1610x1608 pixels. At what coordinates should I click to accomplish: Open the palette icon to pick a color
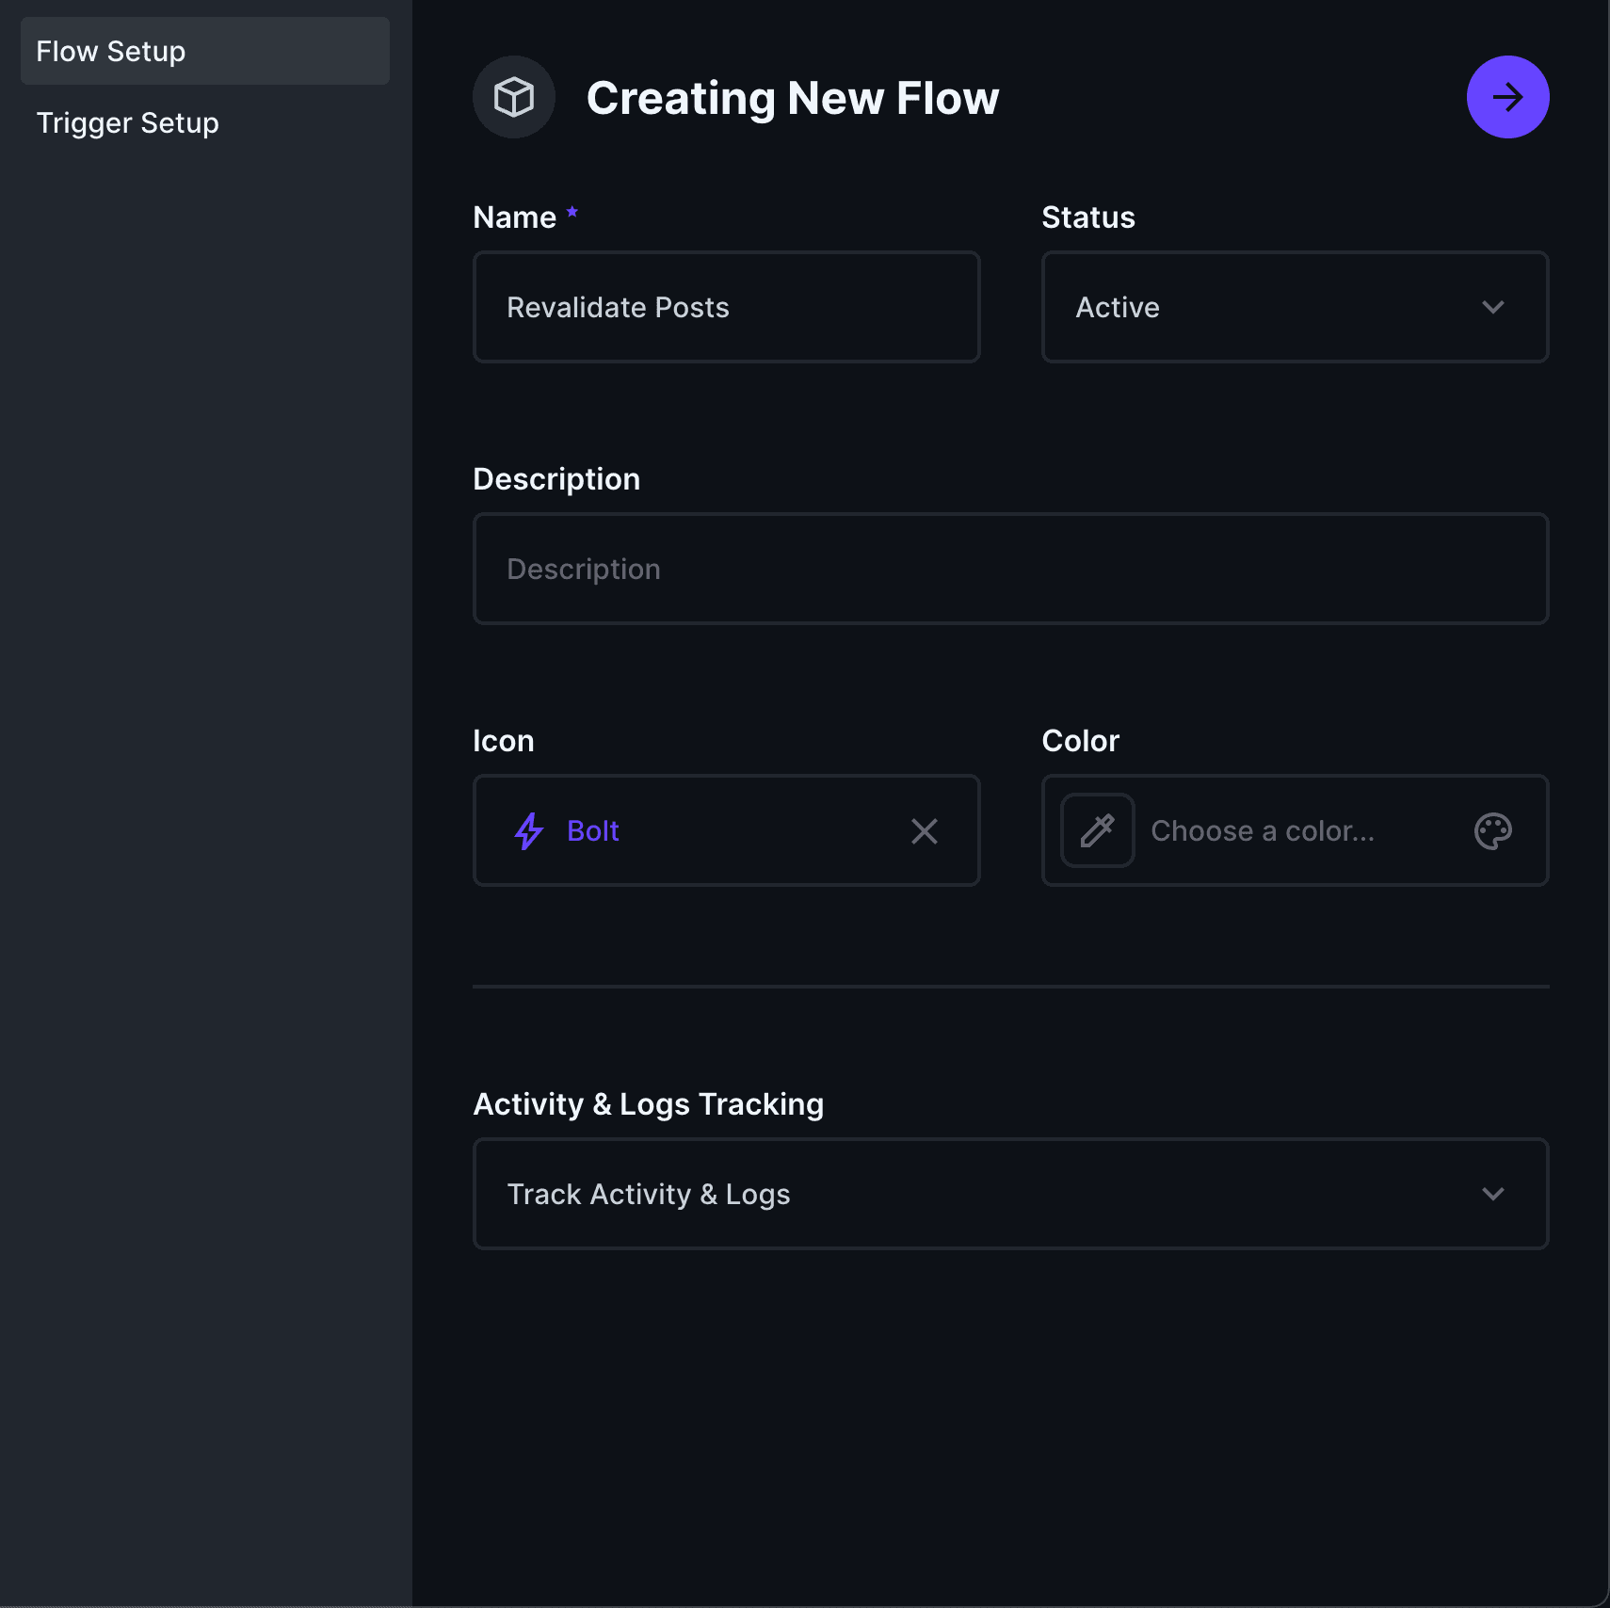pos(1493,830)
